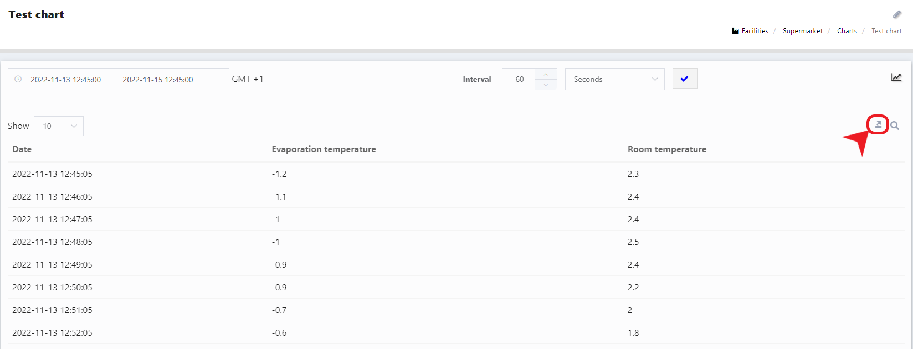Screen dimensions: 913x349
Task: Navigate to Charts breadcrumb
Action: click(x=847, y=31)
